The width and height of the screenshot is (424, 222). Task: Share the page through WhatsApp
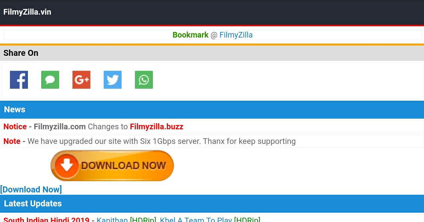coord(144,80)
